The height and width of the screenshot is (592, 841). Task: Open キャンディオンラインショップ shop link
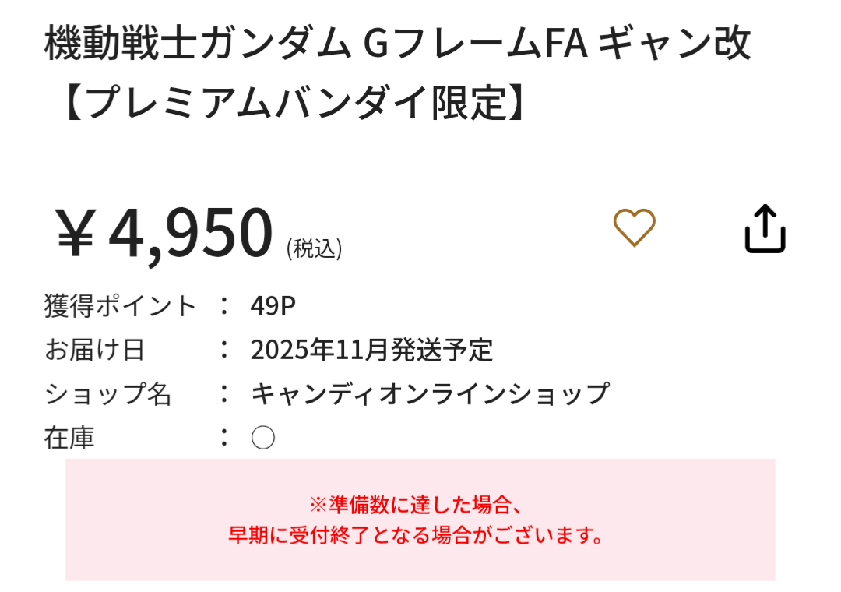[430, 394]
